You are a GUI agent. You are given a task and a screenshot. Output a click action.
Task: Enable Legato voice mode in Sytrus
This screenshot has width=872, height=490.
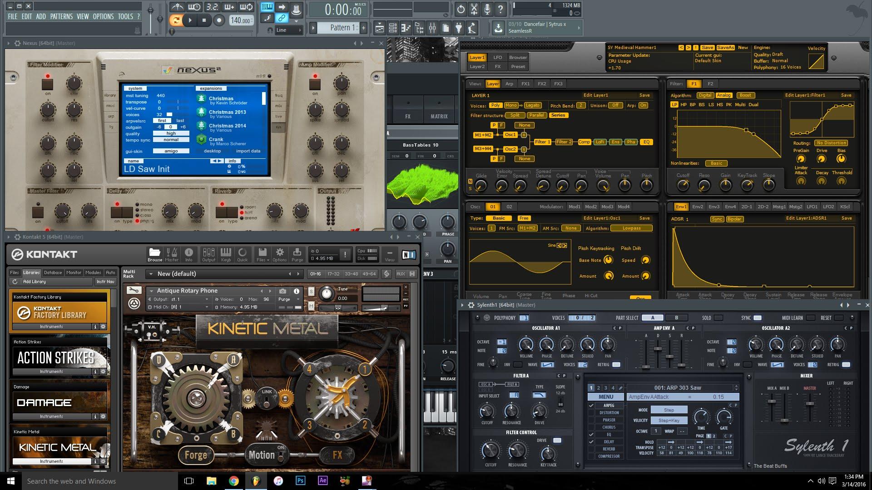point(532,105)
